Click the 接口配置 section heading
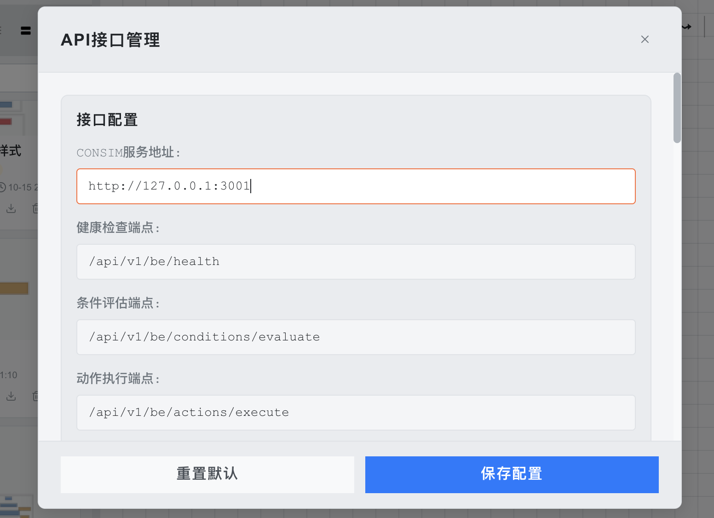 (107, 120)
